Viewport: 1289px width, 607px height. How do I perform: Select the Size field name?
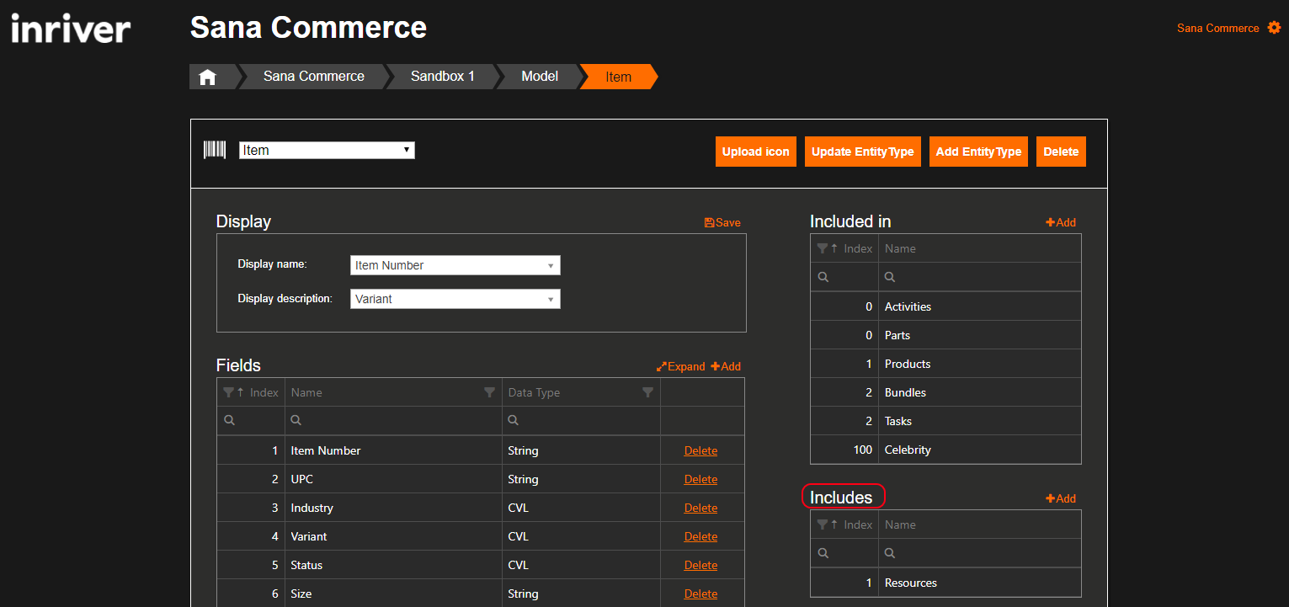pos(301,594)
